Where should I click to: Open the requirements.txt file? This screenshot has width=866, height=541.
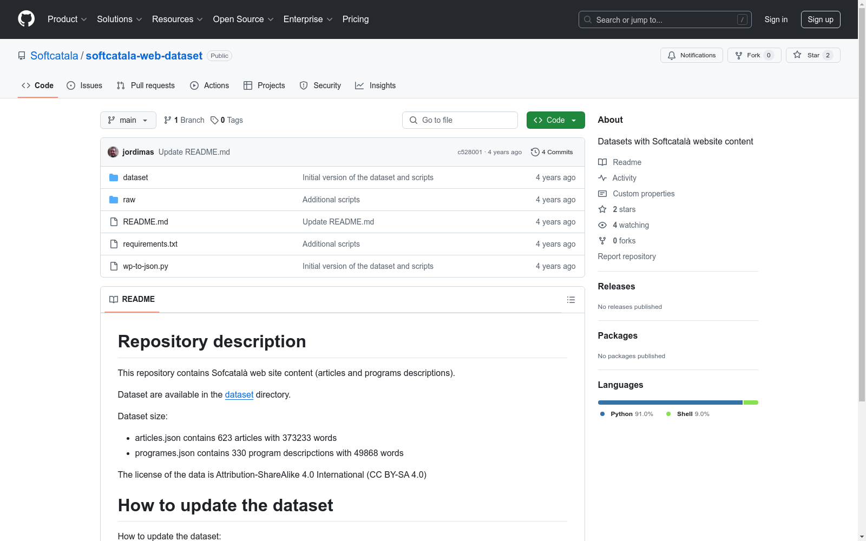150,244
